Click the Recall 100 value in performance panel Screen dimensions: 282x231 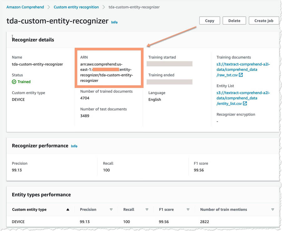point(106,170)
